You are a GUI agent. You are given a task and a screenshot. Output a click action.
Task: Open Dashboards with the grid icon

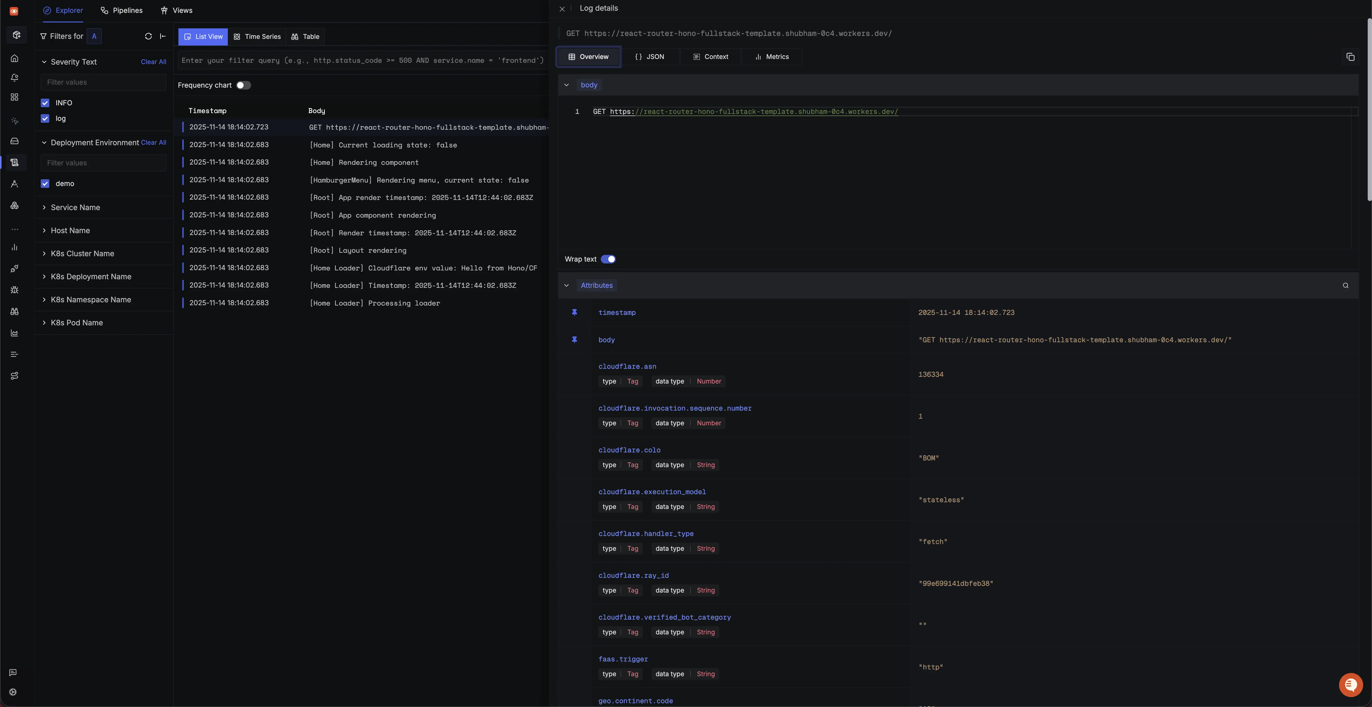pos(14,97)
